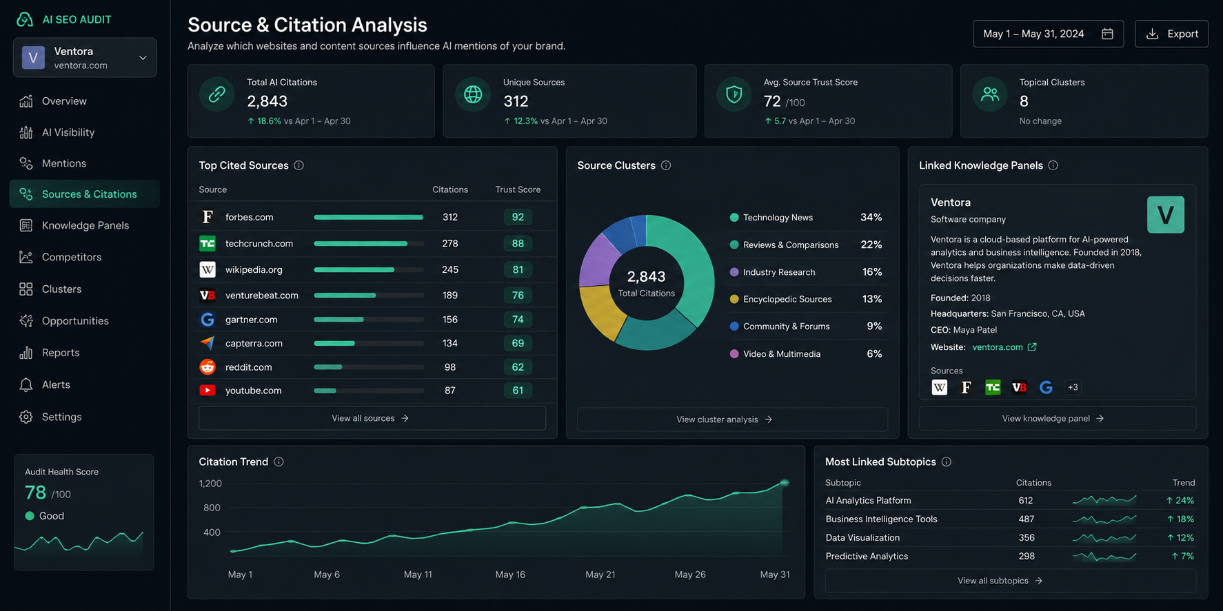Click the Trust Score column header

tap(518, 189)
